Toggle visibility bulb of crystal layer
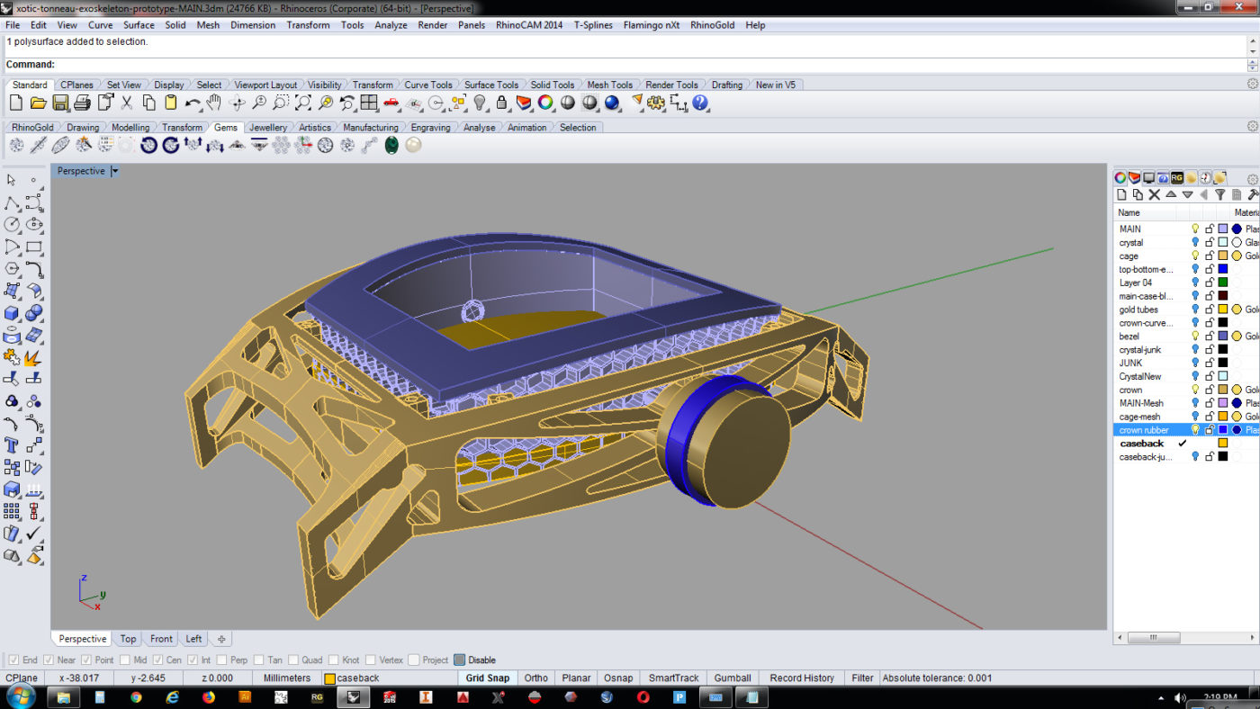Image resolution: width=1260 pixels, height=709 pixels. (1195, 243)
